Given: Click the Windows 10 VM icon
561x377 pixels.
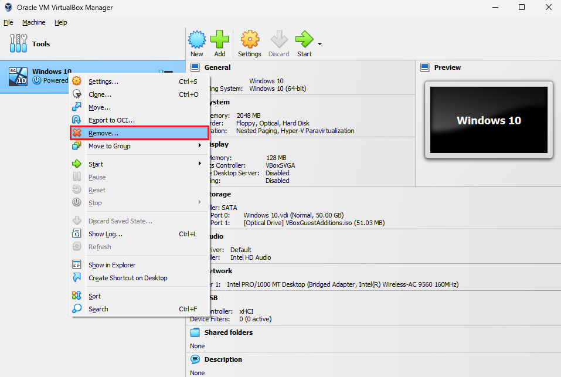Looking at the screenshot, I should (x=18, y=77).
